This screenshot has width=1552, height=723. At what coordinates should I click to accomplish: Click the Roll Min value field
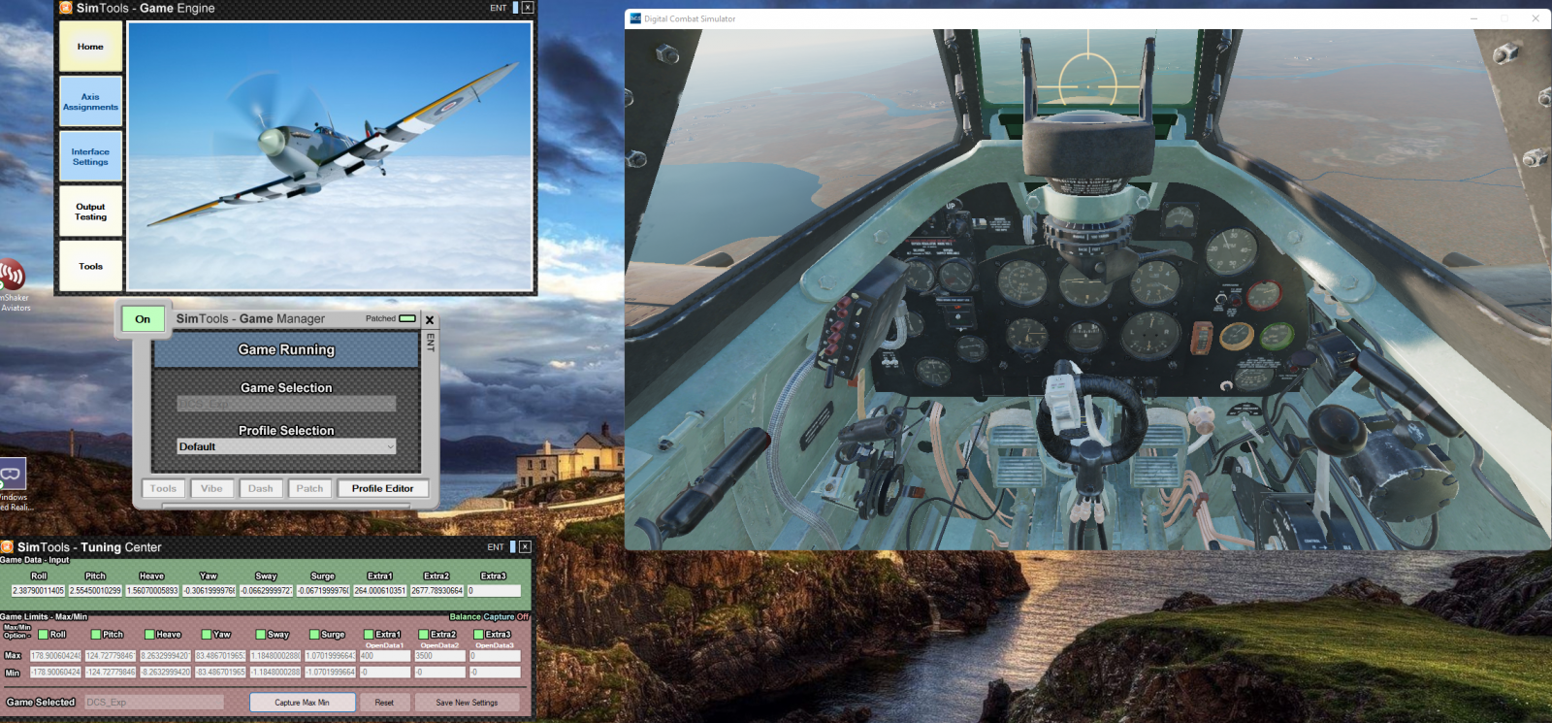pyautogui.click(x=55, y=673)
